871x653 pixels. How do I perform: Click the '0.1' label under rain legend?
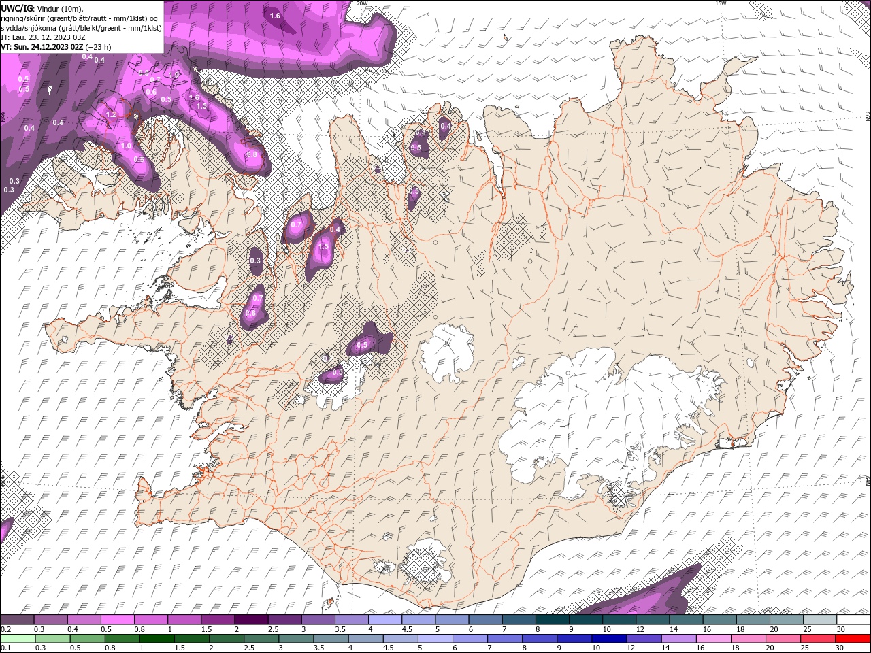(5, 648)
